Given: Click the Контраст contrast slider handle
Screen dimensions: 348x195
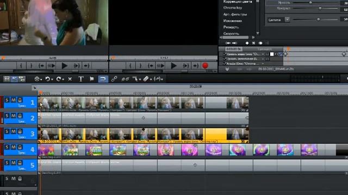Looking at the screenshot, I should [x=320, y=8].
